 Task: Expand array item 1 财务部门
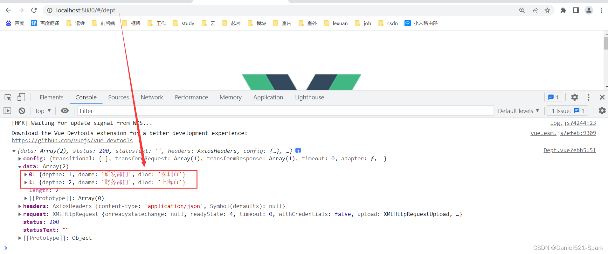(26, 182)
